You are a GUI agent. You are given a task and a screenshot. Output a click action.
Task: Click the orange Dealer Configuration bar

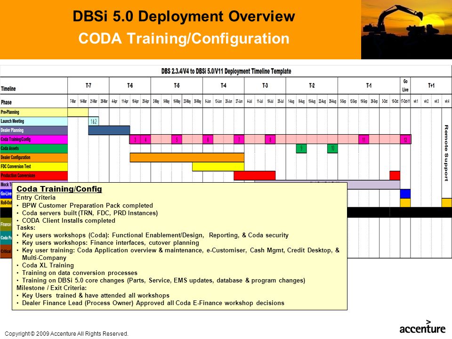(x=187, y=158)
